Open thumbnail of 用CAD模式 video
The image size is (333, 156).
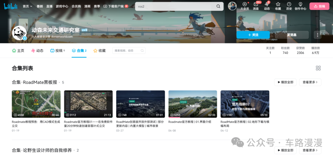(36, 104)
